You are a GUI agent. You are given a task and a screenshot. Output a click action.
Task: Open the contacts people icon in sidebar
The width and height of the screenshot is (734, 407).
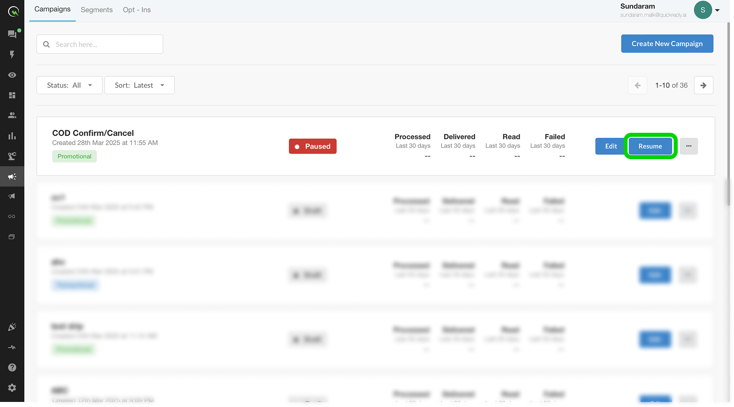[x=12, y=116]
